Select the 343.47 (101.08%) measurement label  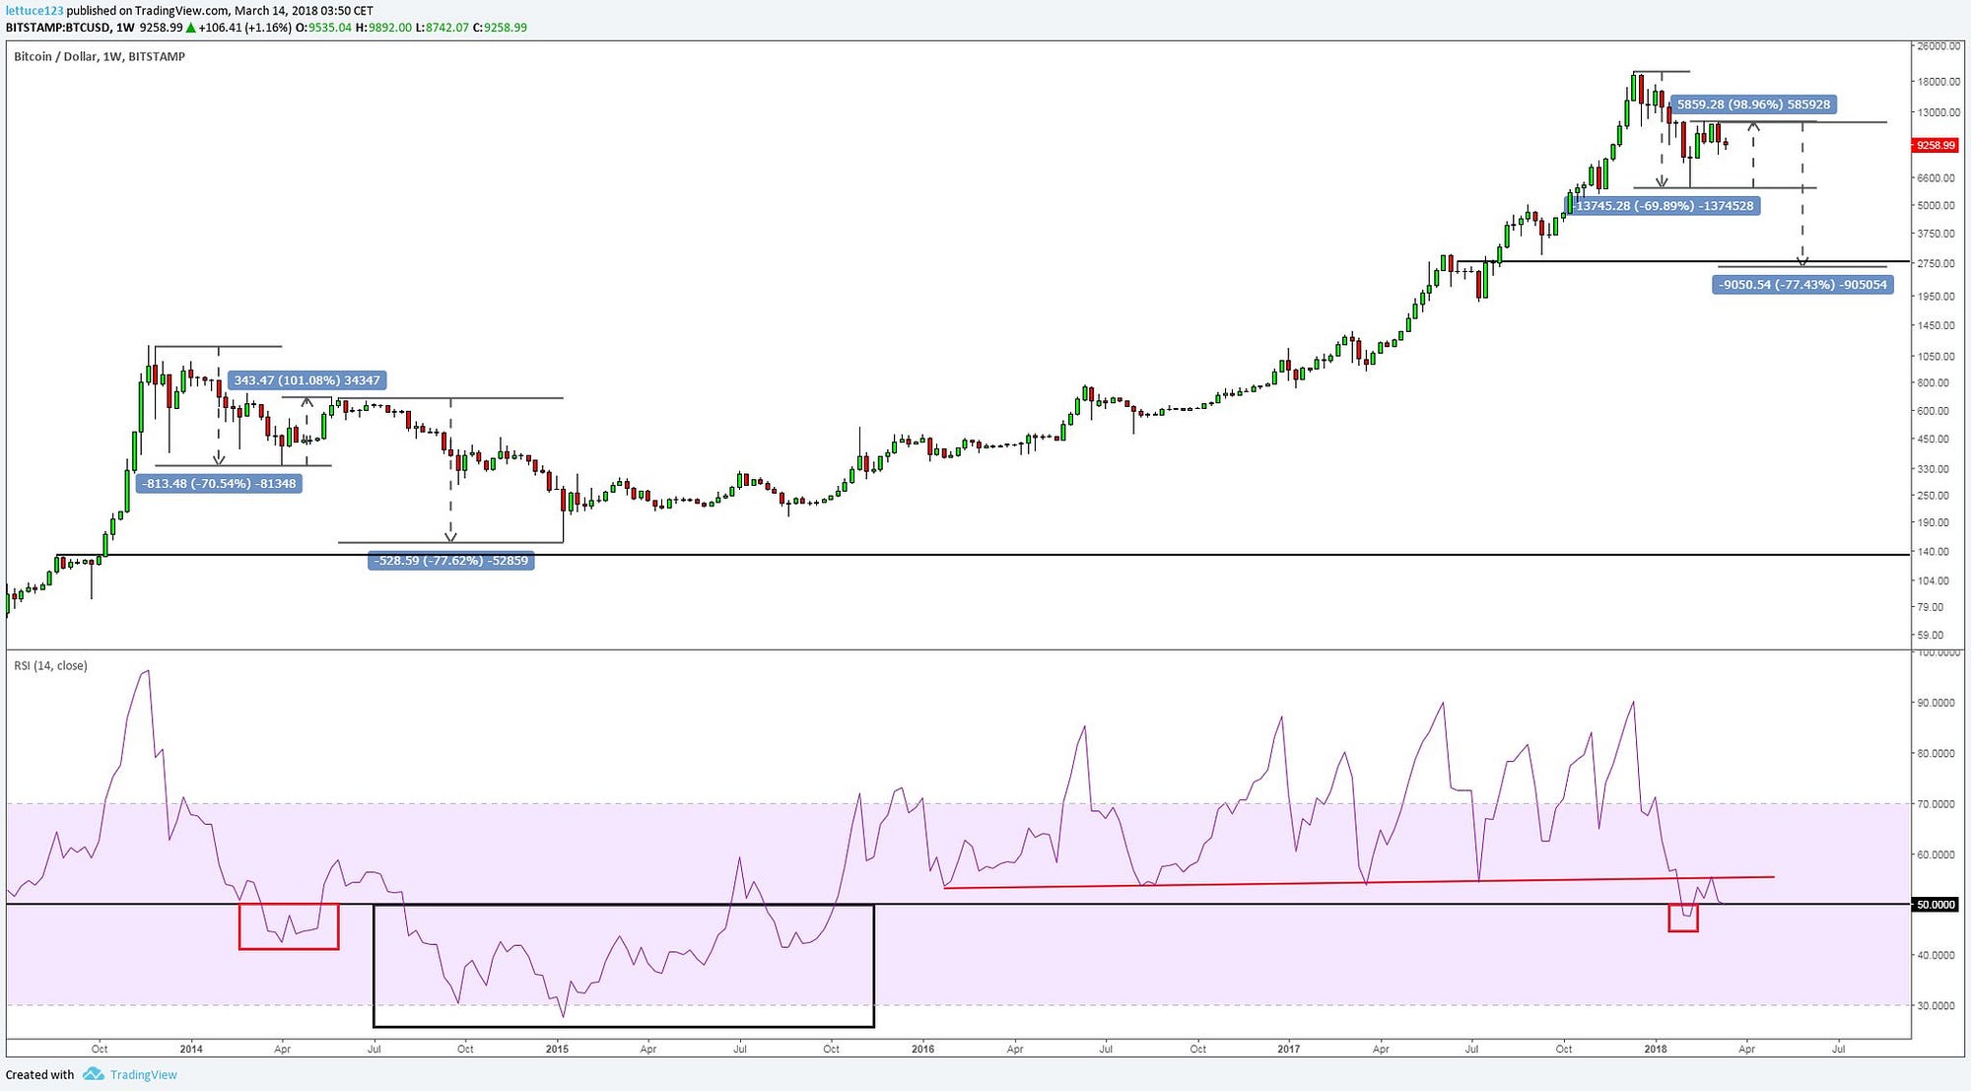(307, 380)
